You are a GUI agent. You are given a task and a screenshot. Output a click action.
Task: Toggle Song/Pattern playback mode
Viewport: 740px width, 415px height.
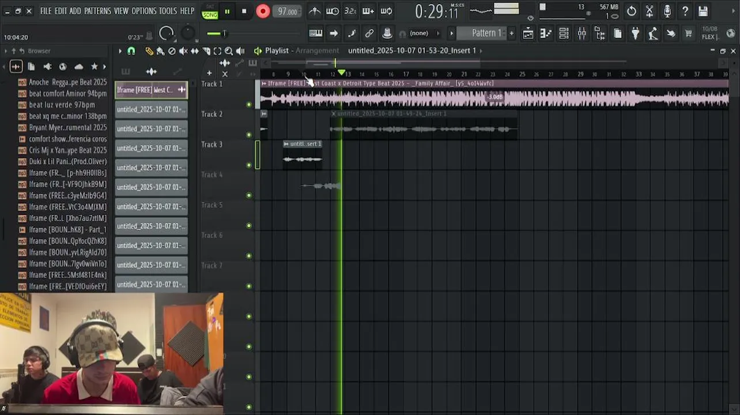coord(210,12)
